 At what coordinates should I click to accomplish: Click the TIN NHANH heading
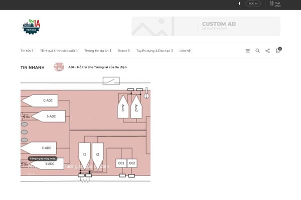[x=33, y=67]
